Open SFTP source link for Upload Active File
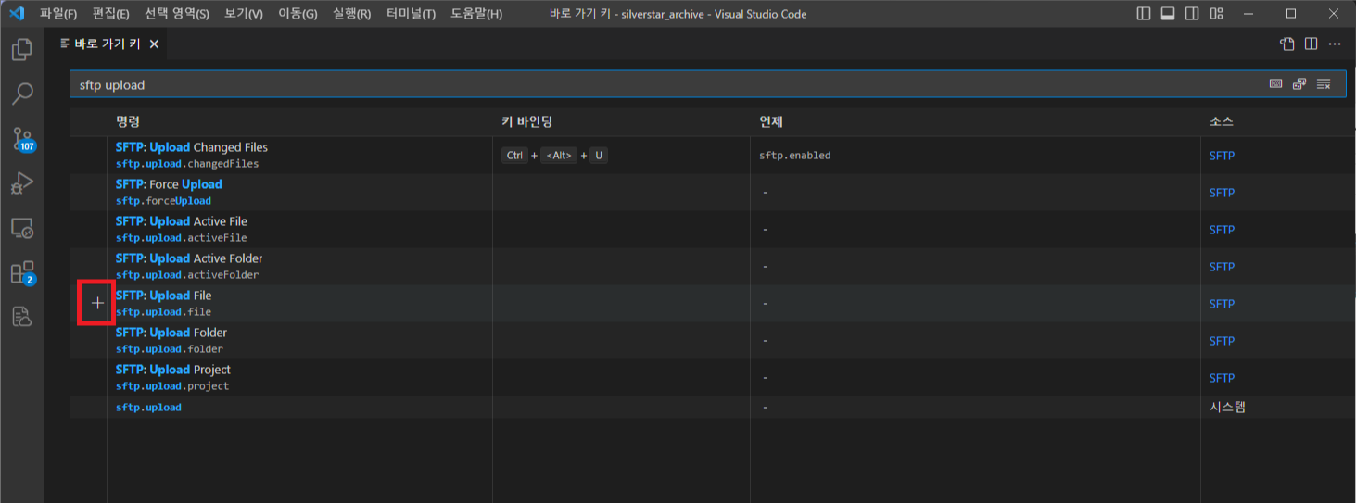Screen dimensions: 1356x503 pos(1222,230)
